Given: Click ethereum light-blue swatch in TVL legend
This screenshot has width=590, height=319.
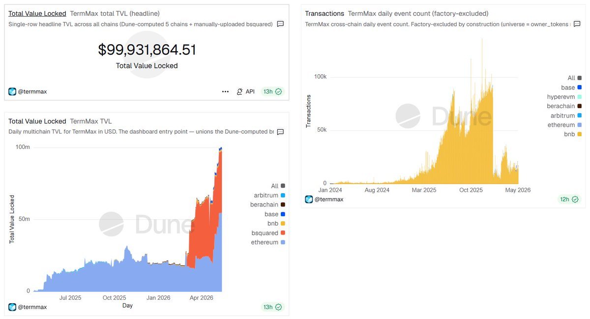Looking at the screenshot, I should (283, 242).
